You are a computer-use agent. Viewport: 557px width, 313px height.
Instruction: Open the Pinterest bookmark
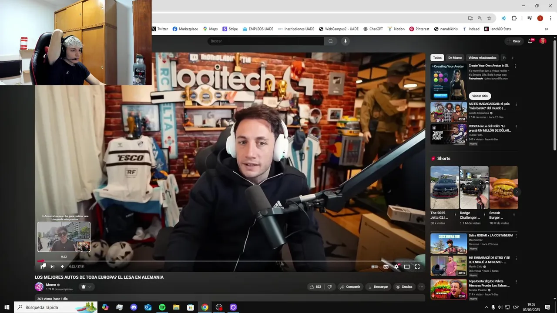pyautogui.click(x=419, y=29)
